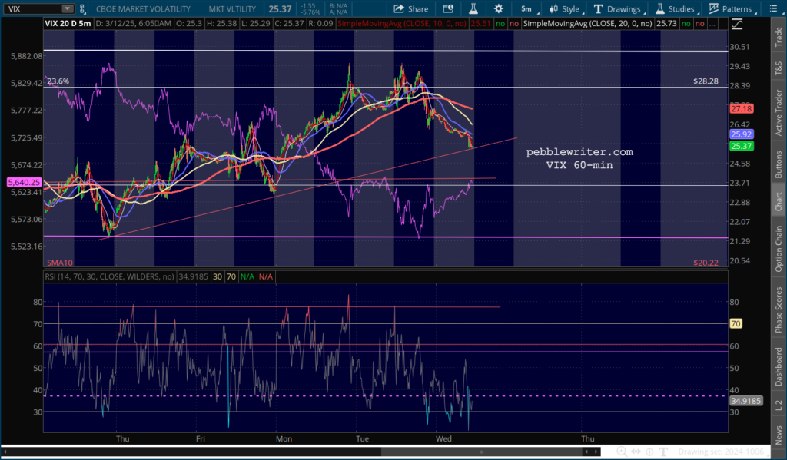
Task: Click the VIX symbol input field
Action: (x=32, y=8)
